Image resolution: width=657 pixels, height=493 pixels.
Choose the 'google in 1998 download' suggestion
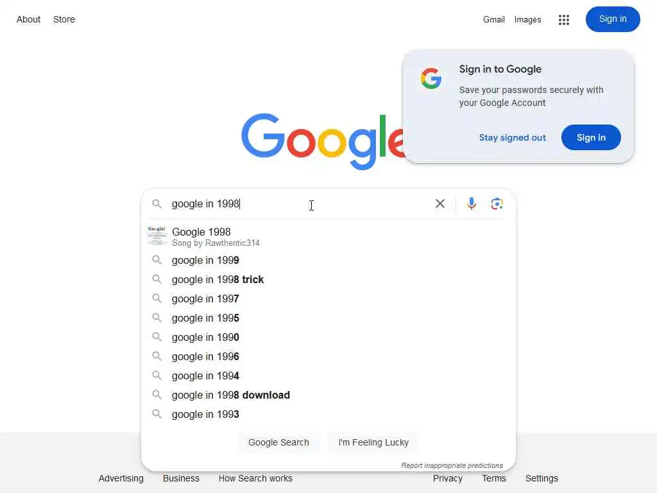pyautogui.click(x=231, y=395)
